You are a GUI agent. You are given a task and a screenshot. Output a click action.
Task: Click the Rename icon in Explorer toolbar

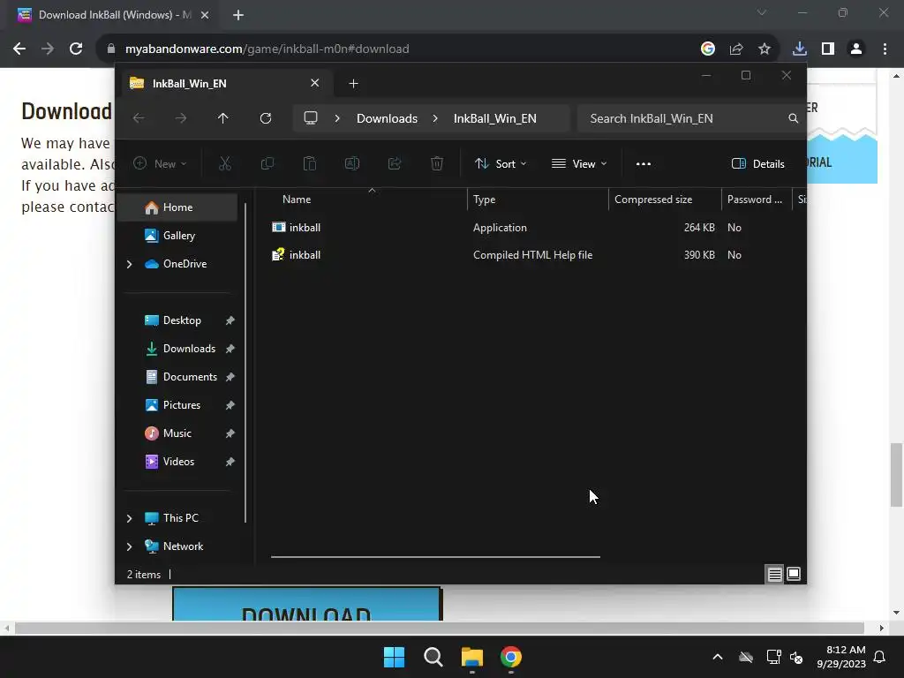click(x=352, y=163)
